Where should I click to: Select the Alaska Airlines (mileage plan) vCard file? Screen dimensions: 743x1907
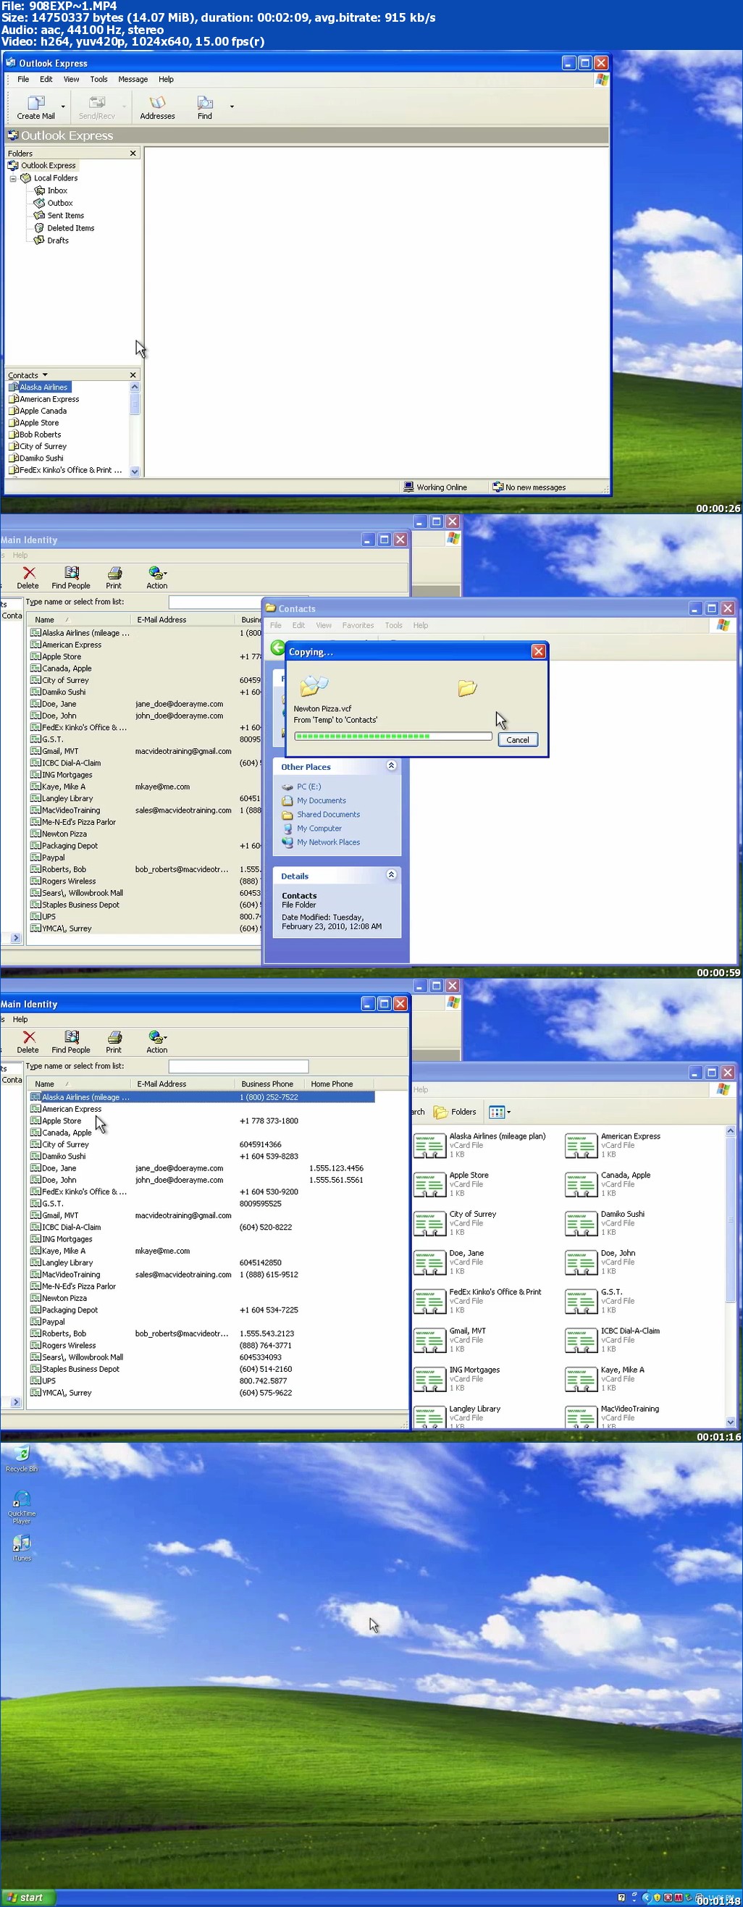(x=479, y=1145)
